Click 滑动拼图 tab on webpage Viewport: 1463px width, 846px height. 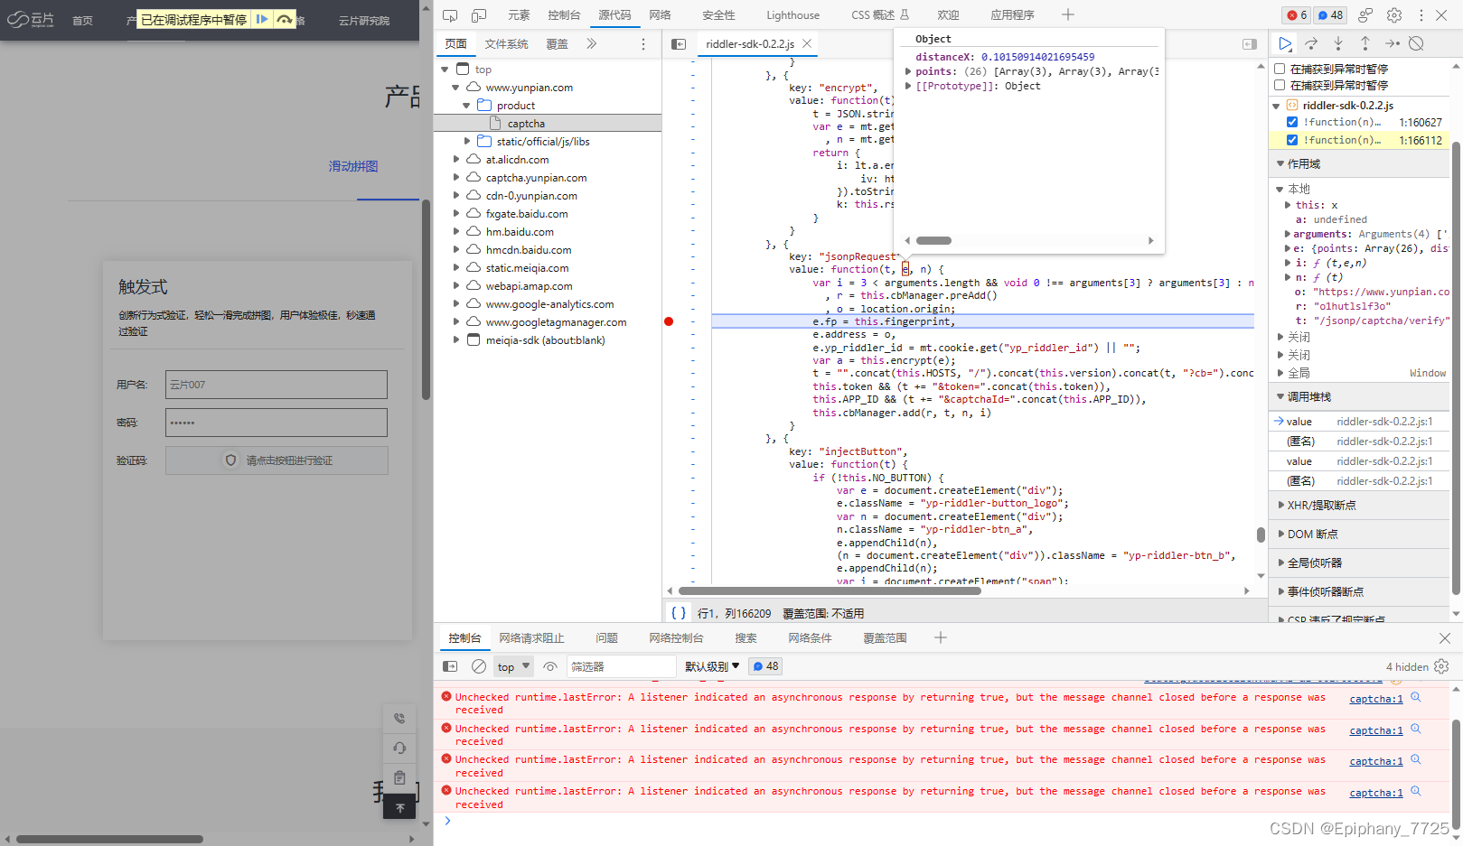pyautogui.click(x=353, y=166)
